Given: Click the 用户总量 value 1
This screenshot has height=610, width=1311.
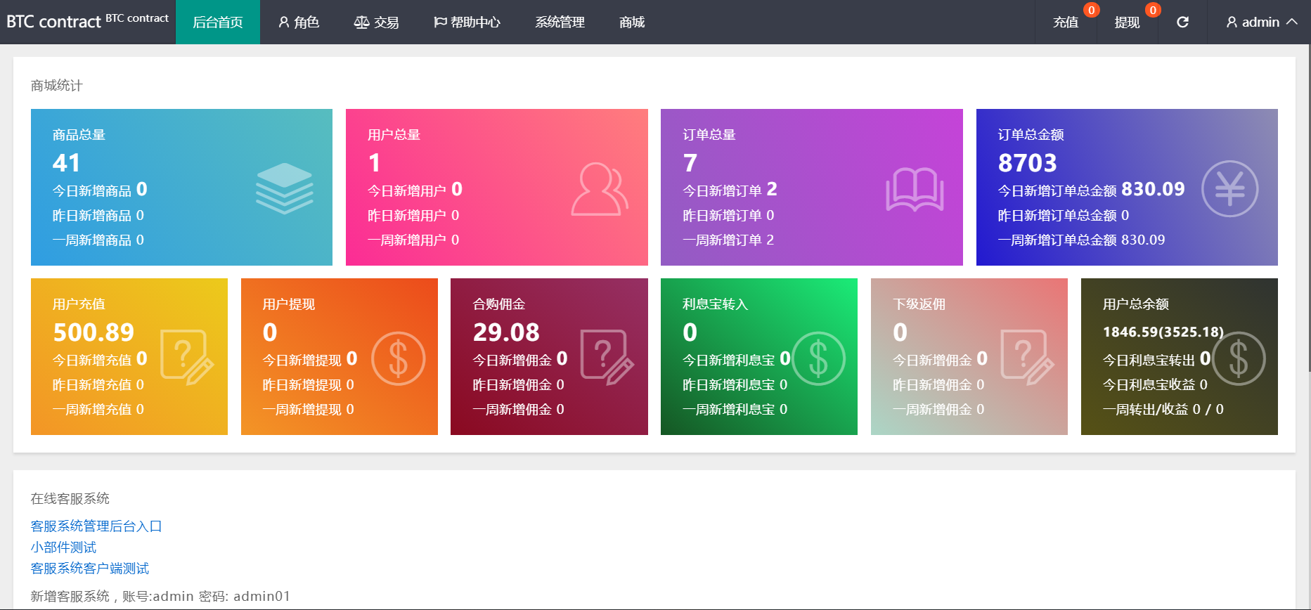Looking at the screenshot, I should click(374, 162).
